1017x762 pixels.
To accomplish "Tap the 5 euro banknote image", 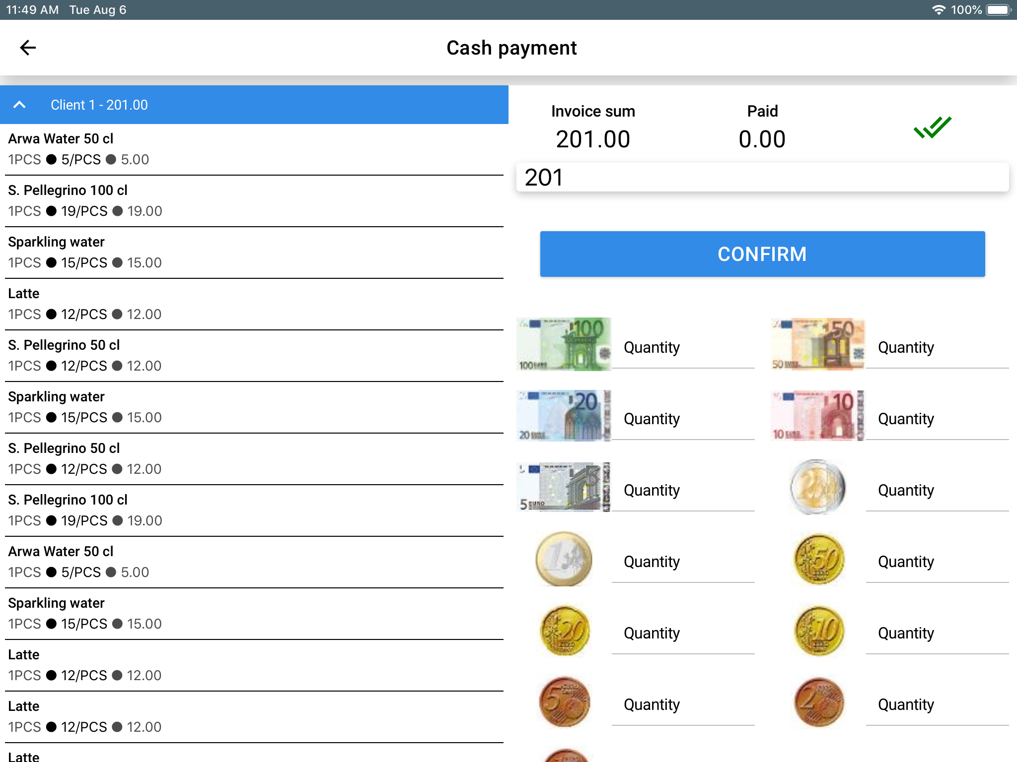I will 564,487.
